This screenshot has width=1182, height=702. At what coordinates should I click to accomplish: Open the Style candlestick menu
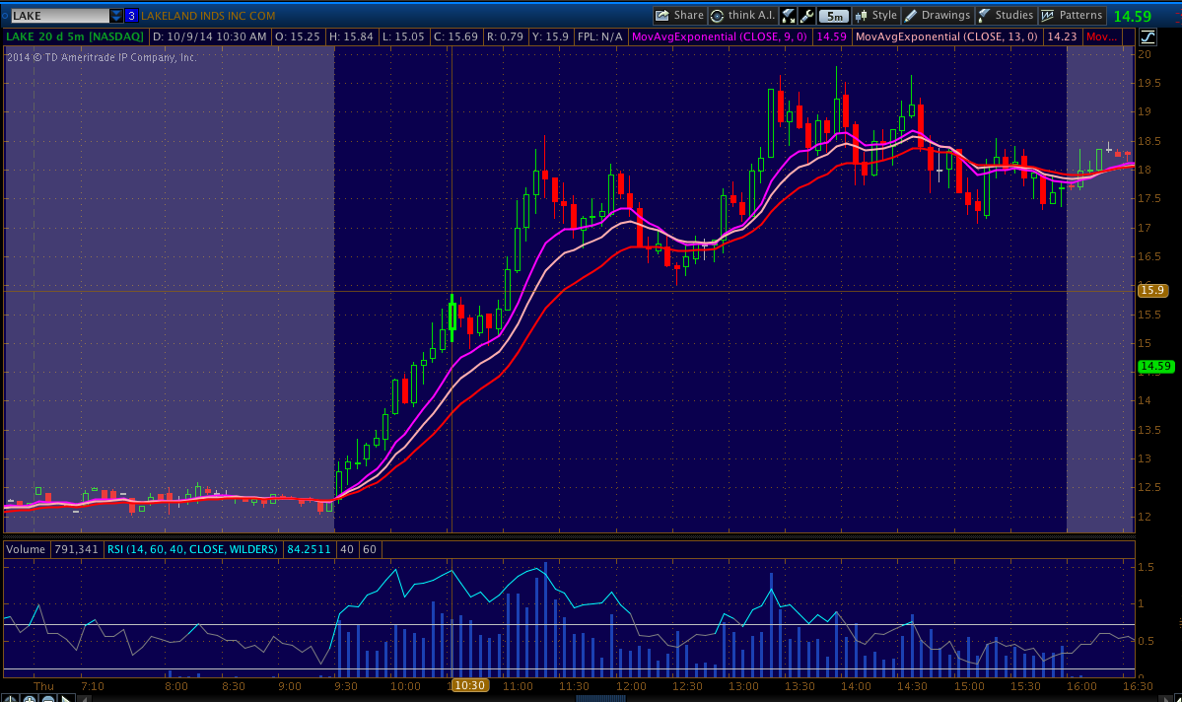pos(875,16)
